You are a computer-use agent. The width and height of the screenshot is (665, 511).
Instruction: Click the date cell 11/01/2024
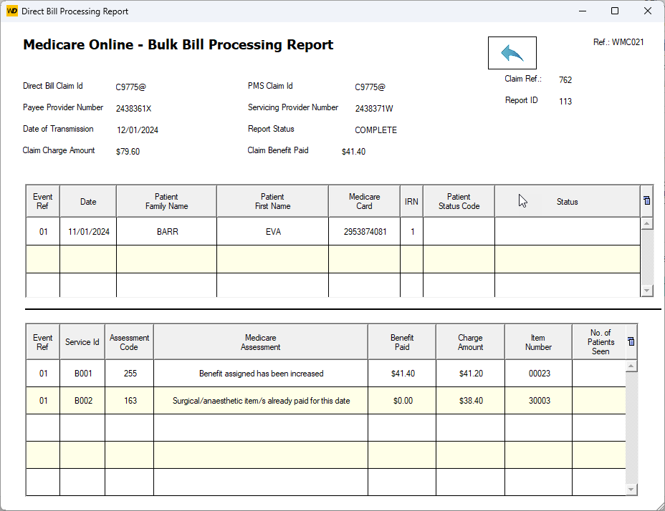[88, 232]
